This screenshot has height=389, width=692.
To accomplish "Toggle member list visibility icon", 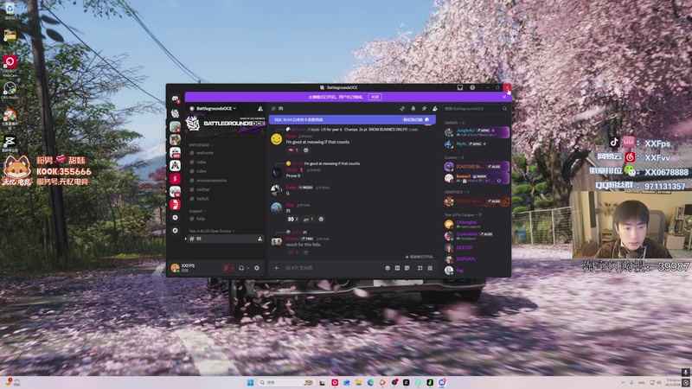I will [x=435, y=109].
